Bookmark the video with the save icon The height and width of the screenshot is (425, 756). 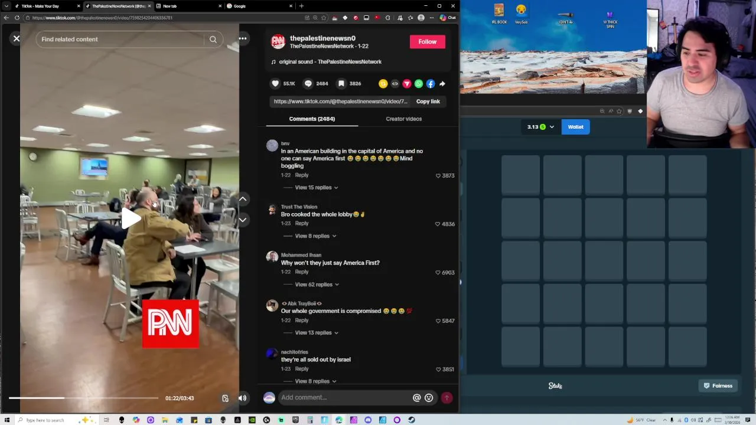(341, 83)
